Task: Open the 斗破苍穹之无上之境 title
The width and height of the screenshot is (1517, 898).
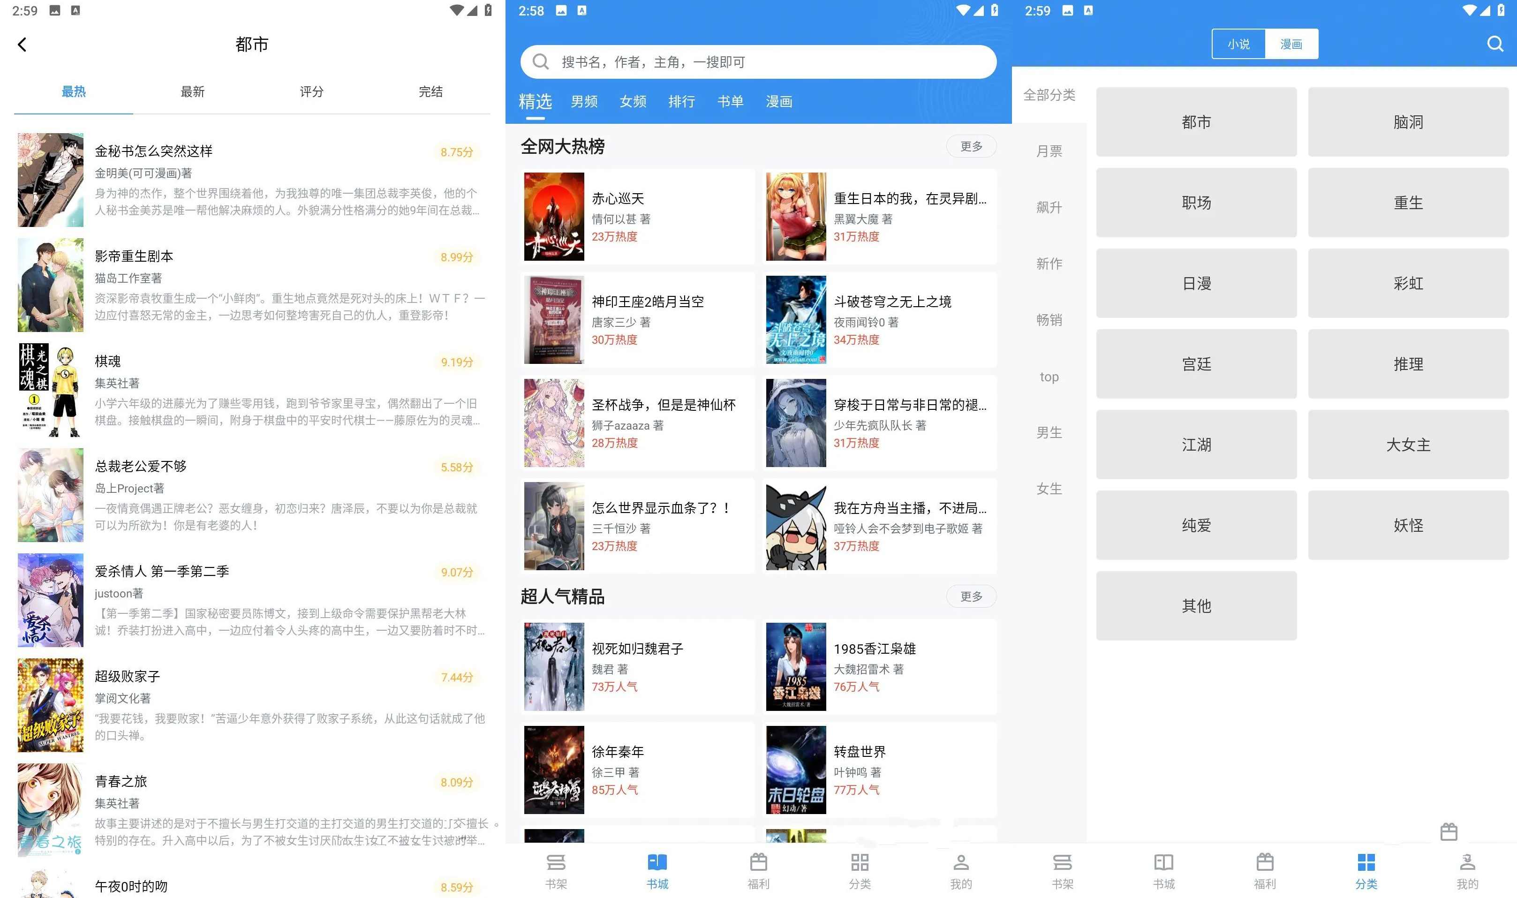Action: pos(892,302)
